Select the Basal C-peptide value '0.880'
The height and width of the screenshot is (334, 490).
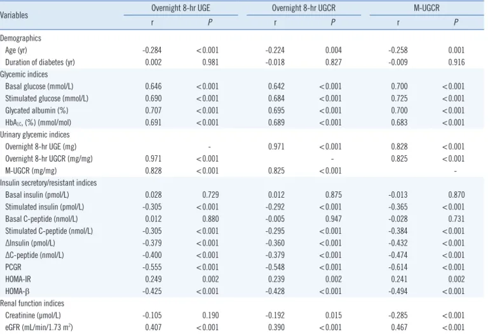210,219
